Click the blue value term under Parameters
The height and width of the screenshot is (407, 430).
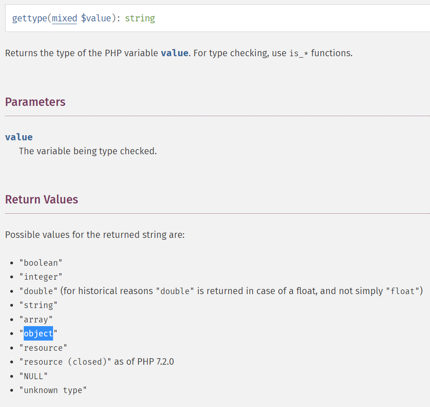(x=19, y=137)
